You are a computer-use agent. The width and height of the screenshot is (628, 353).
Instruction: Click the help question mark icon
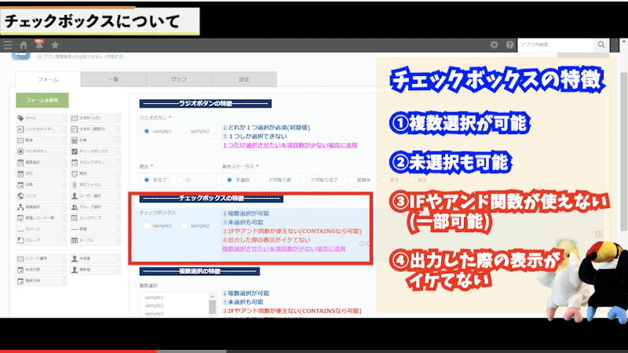509,45
